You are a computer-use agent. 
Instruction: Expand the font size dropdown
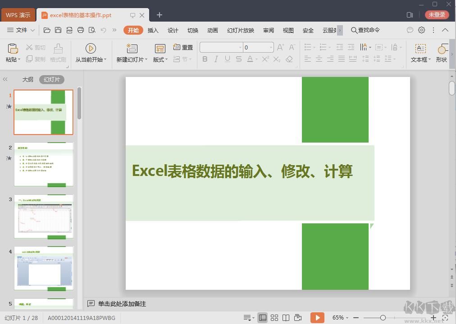point(271,47)
